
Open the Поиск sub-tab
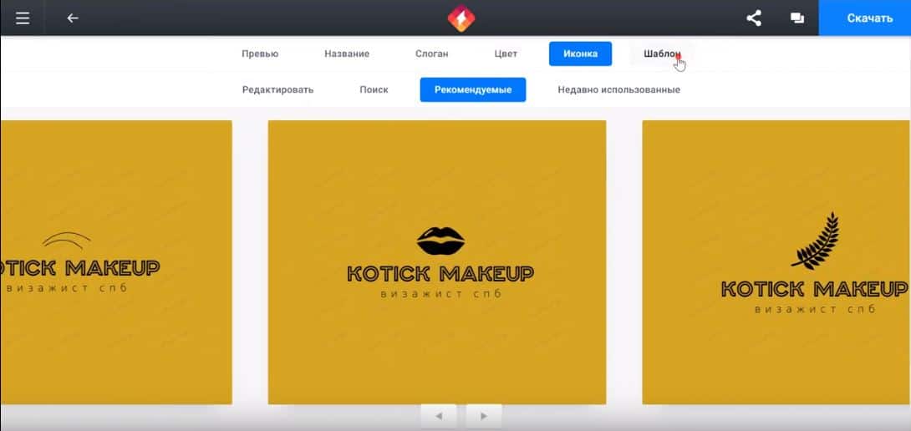click(374, 89)
